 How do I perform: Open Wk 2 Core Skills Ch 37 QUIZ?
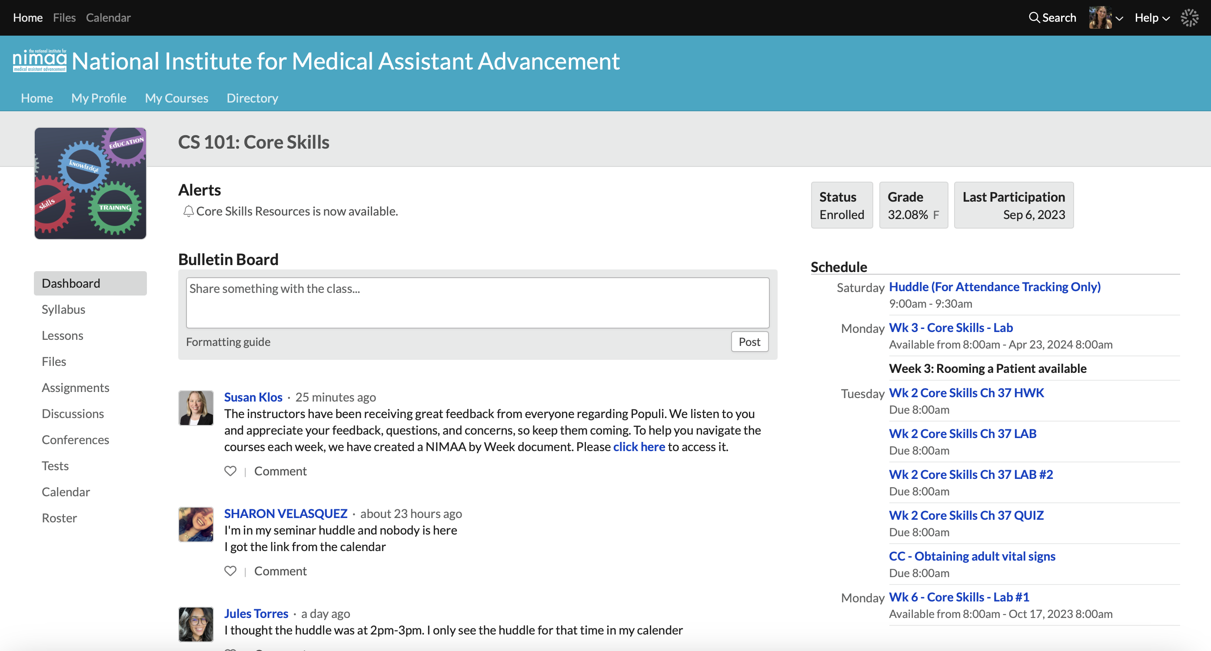pyautogui.click(x=966, y=515)
